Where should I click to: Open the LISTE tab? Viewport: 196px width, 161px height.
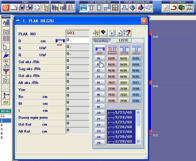click(x=123, y=40)
